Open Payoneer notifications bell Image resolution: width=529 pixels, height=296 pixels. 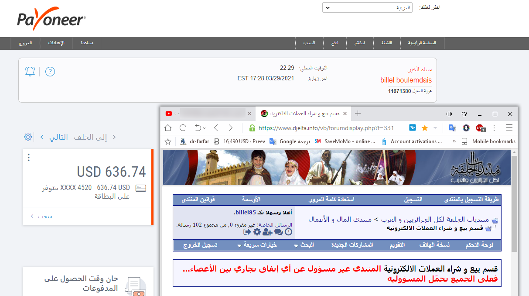[x=30, y=72]
